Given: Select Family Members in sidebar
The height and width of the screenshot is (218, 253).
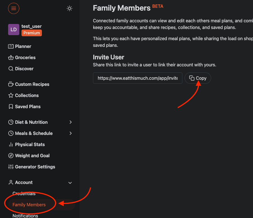Looking at the screenshot, I should 29,205.
